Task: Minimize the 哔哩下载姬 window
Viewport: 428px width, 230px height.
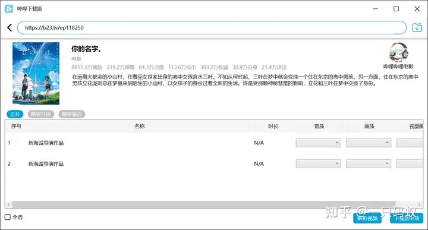Action: click(375, 9)
